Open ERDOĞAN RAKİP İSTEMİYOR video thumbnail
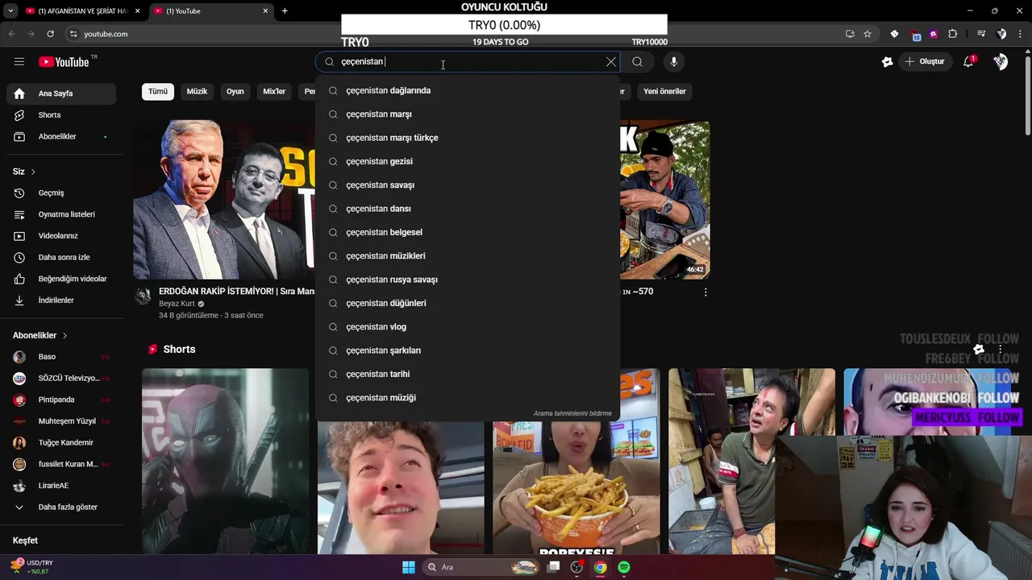Viewport: 1032px width, 580px height. 224,199
